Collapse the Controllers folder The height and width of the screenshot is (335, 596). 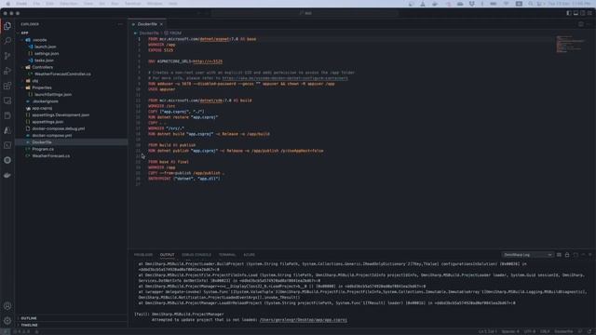click(x=43, y=67)
